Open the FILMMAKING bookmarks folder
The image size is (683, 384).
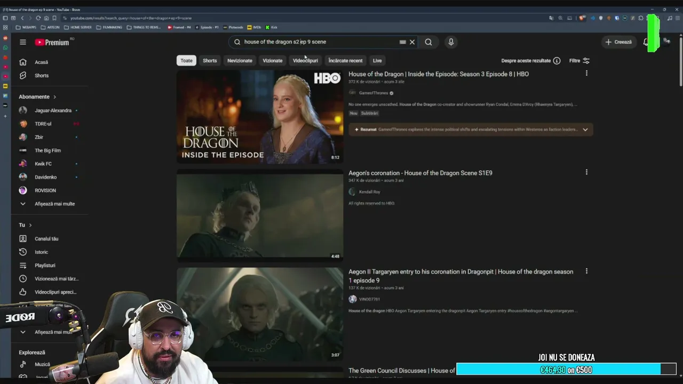click(109, 27)
